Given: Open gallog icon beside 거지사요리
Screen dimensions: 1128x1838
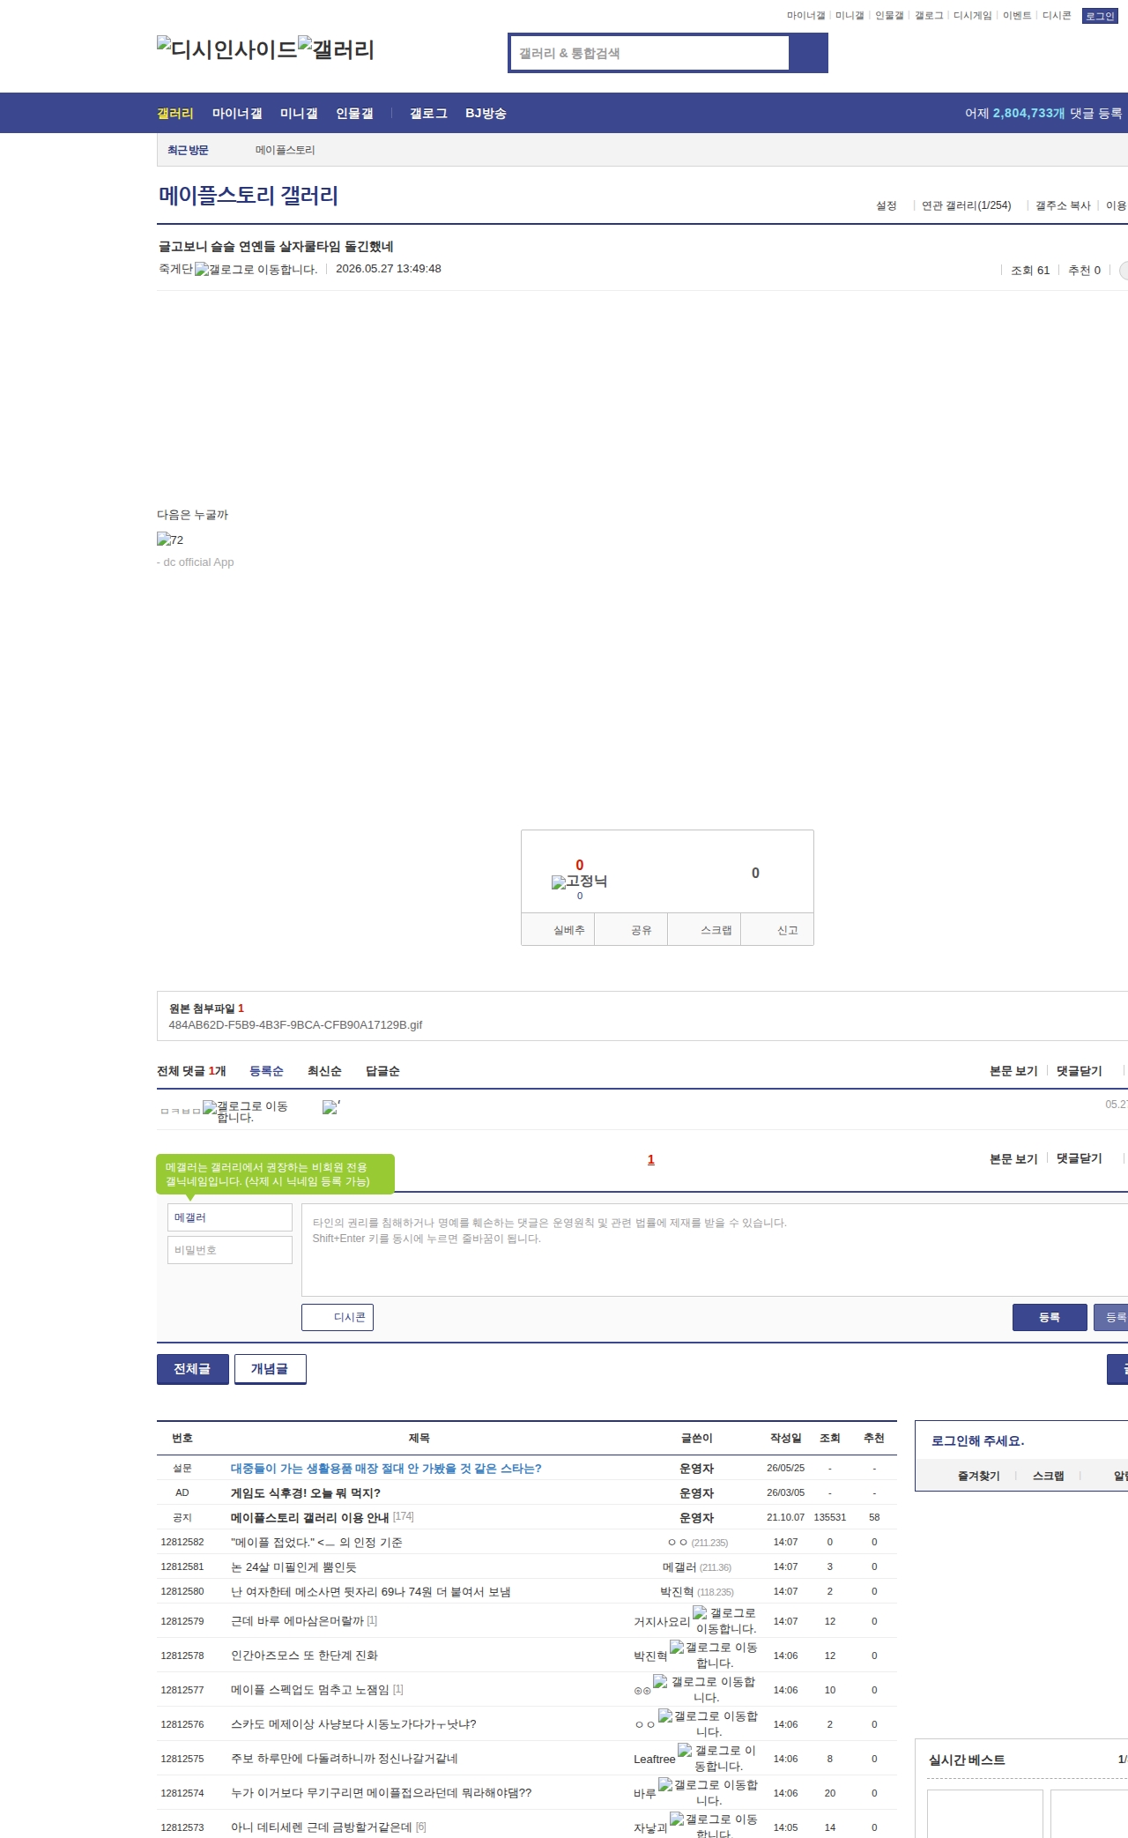Looking at the screenshot, I should 724,1620.
